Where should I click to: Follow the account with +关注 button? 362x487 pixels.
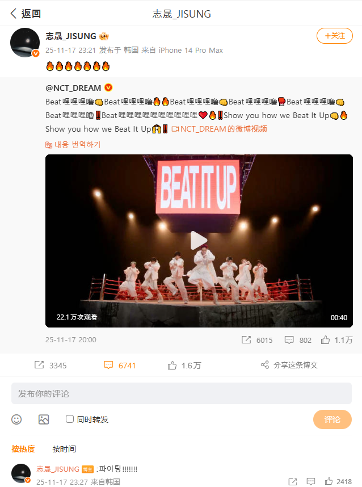(335, 36)
